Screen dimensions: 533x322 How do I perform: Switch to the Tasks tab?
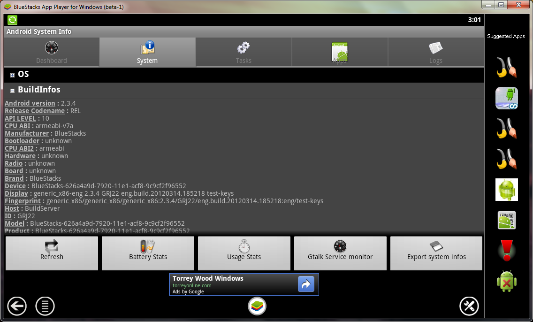coord(244,52)
